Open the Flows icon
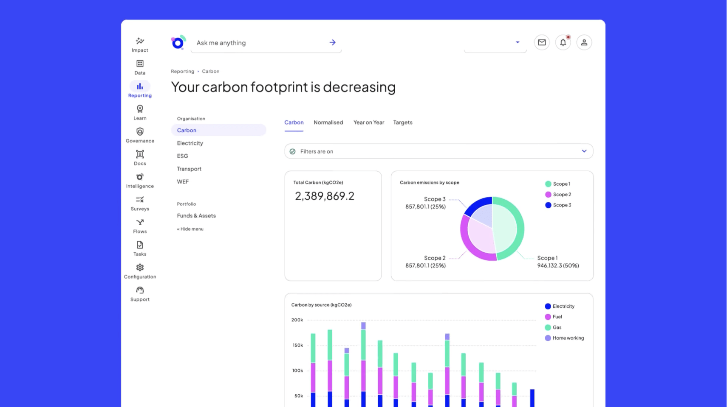This screenshot has width=727, height=407. [140, 222]
